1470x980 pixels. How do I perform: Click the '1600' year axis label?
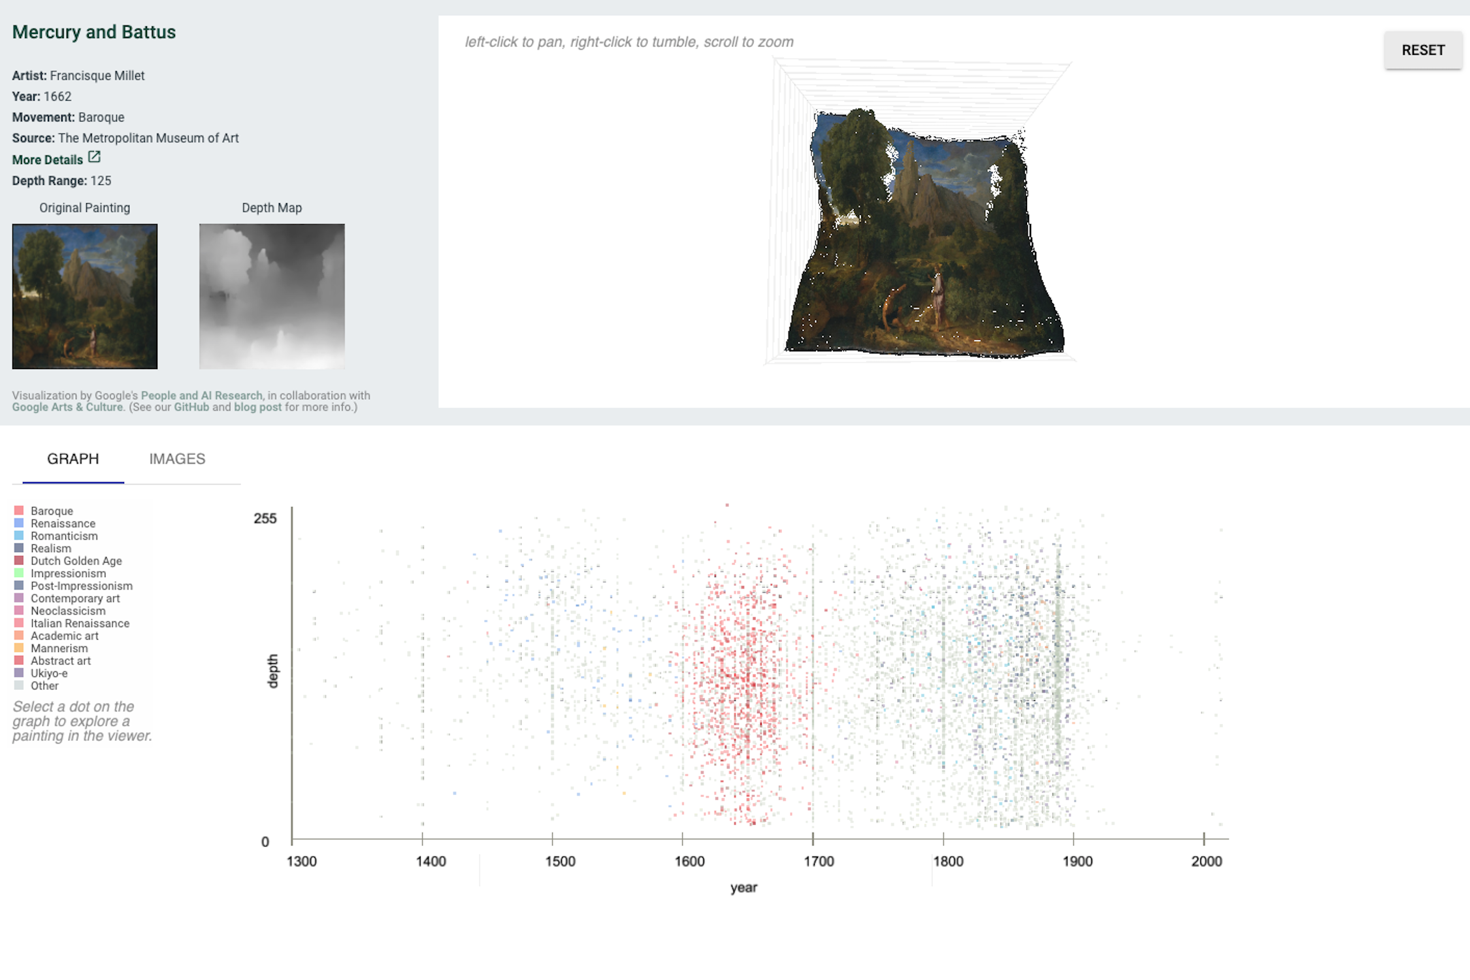[x=690, y=861]
